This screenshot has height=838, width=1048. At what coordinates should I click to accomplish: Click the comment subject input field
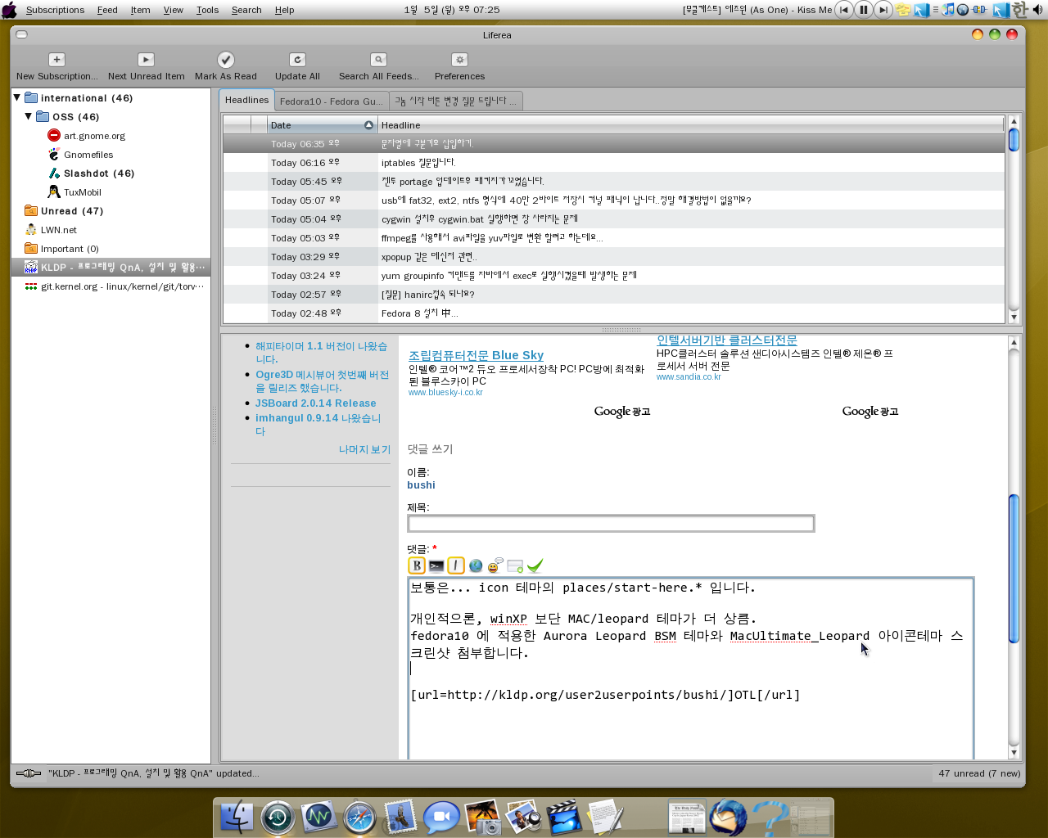pyautogui.click(x=611, y=524)
